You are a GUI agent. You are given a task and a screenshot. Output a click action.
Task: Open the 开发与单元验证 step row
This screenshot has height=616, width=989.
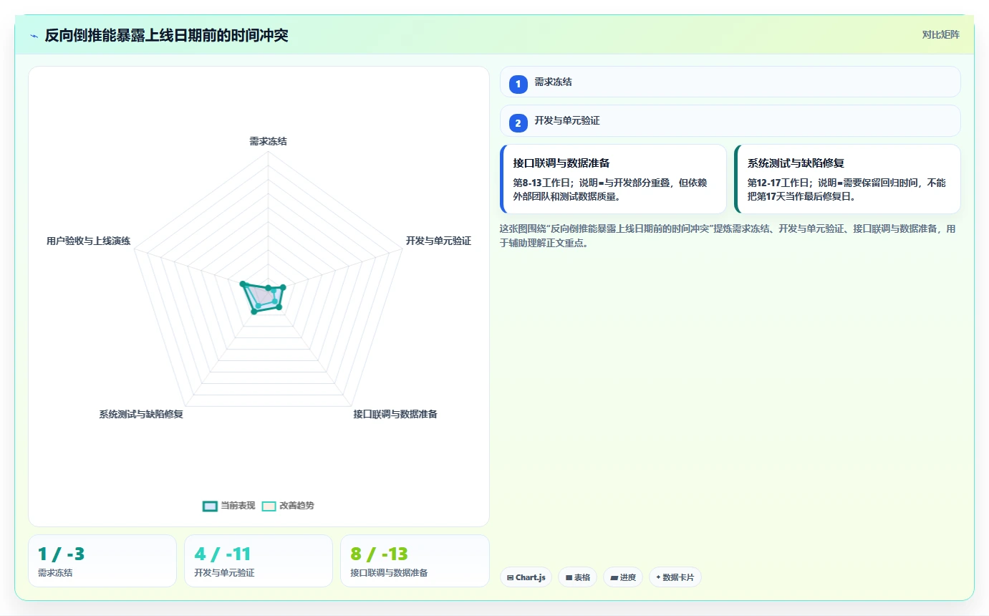(730, 120)
